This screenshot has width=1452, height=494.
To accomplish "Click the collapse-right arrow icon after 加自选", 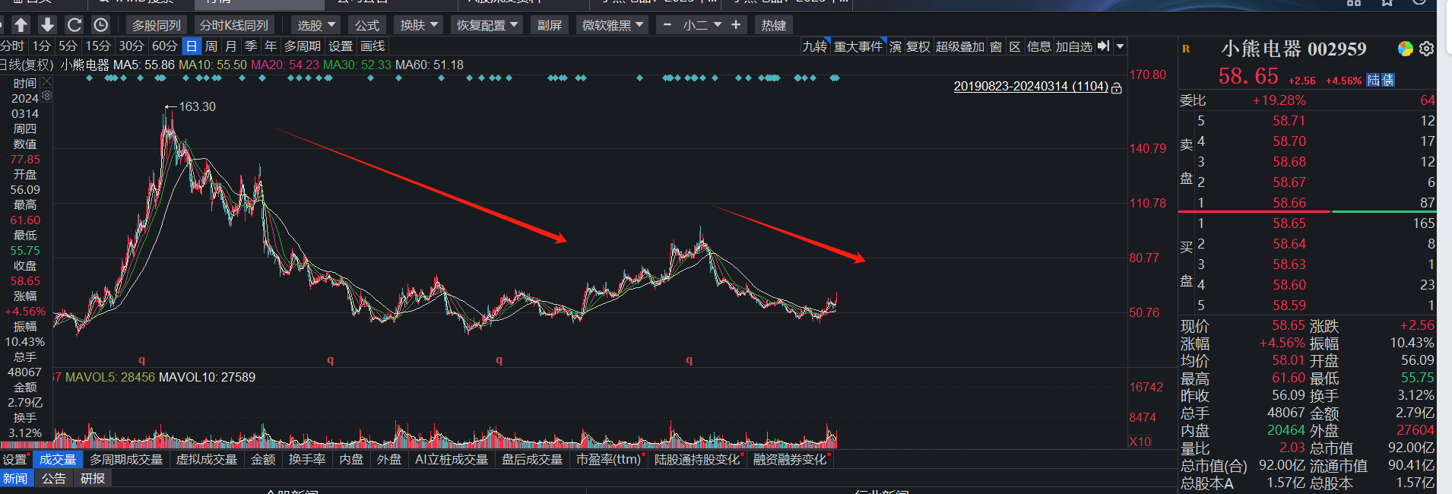I will click(x=1104, y=46).
